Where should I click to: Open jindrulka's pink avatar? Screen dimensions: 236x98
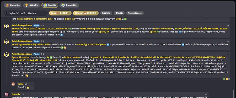click(x=7, y=95)
